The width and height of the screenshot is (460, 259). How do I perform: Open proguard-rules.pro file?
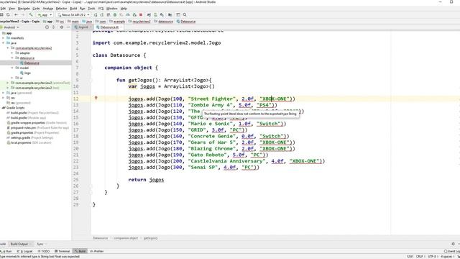pyautogui.click(x=37, y=128)
